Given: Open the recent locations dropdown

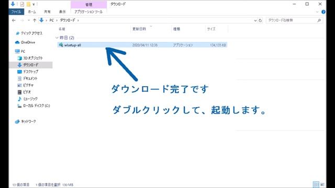Looking at the screenshot, I should point(29,20).
